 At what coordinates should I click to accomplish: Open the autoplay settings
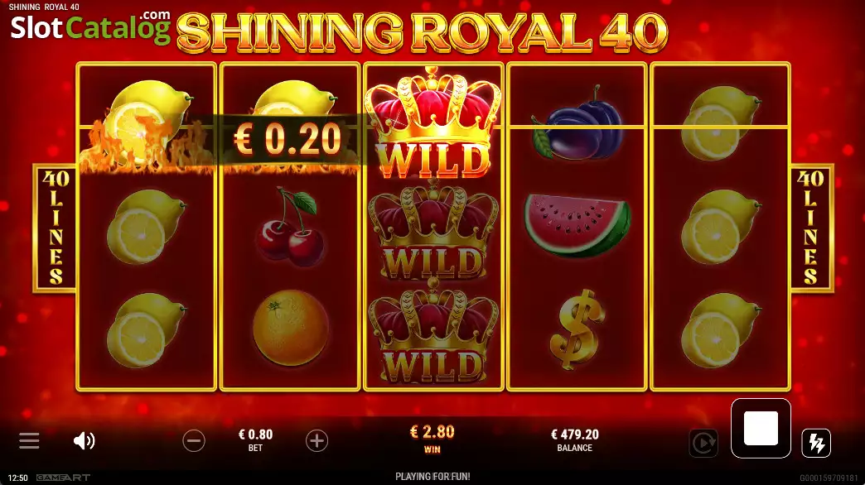[703, 443]
